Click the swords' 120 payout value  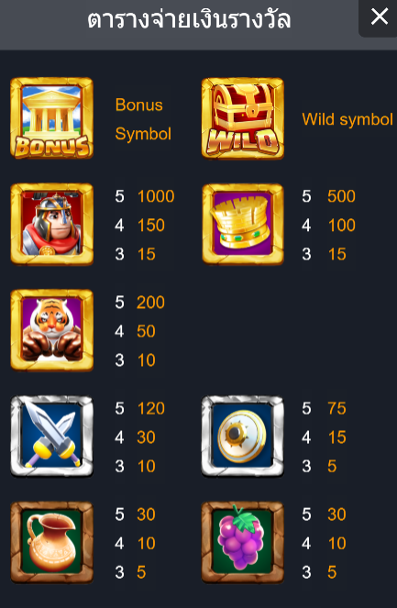pyautogui.click(x=151, y=408)
